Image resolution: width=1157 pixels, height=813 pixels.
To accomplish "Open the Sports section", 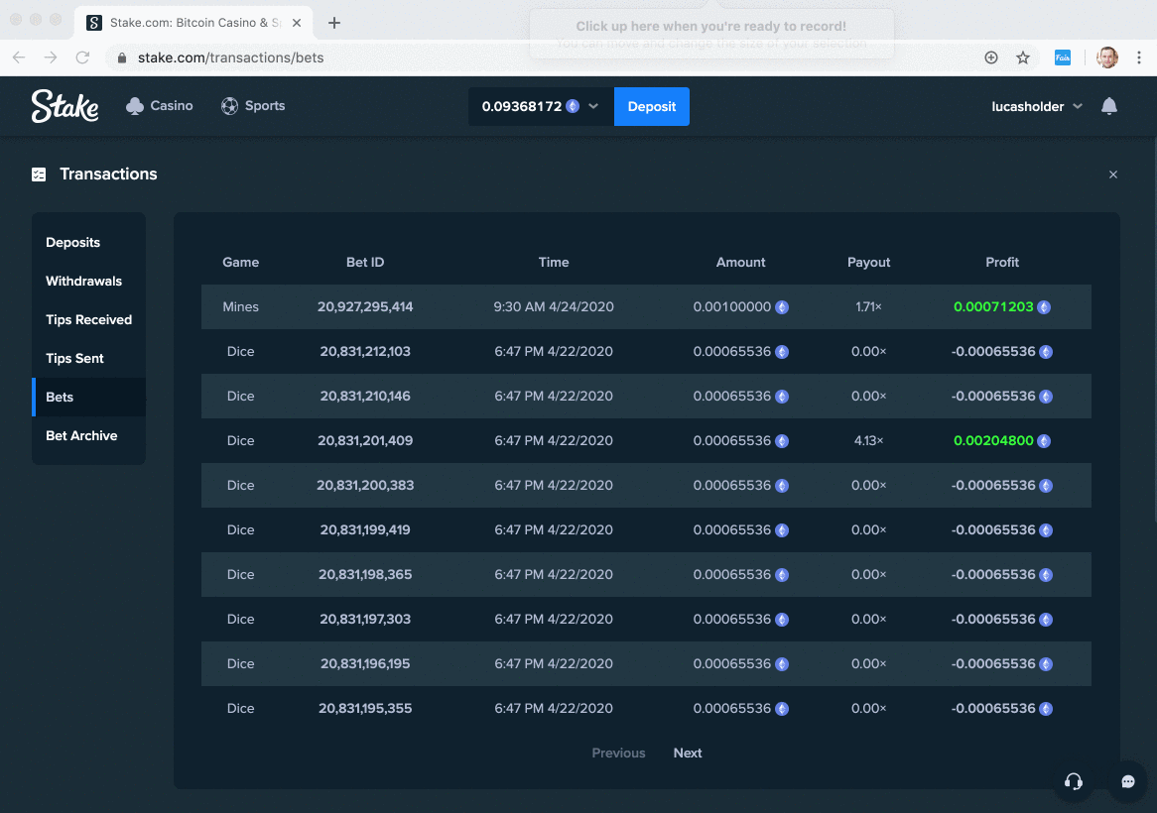I will (253, 105).
